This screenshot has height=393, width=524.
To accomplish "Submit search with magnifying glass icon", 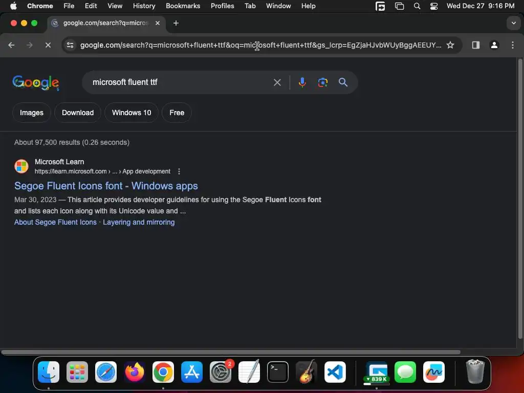I will 343,82.
